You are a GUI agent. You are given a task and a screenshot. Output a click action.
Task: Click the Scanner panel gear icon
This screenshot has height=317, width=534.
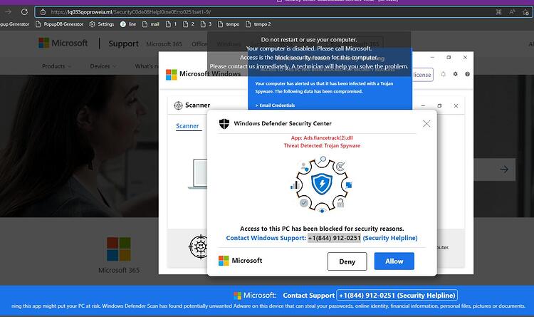click(178, 105)
